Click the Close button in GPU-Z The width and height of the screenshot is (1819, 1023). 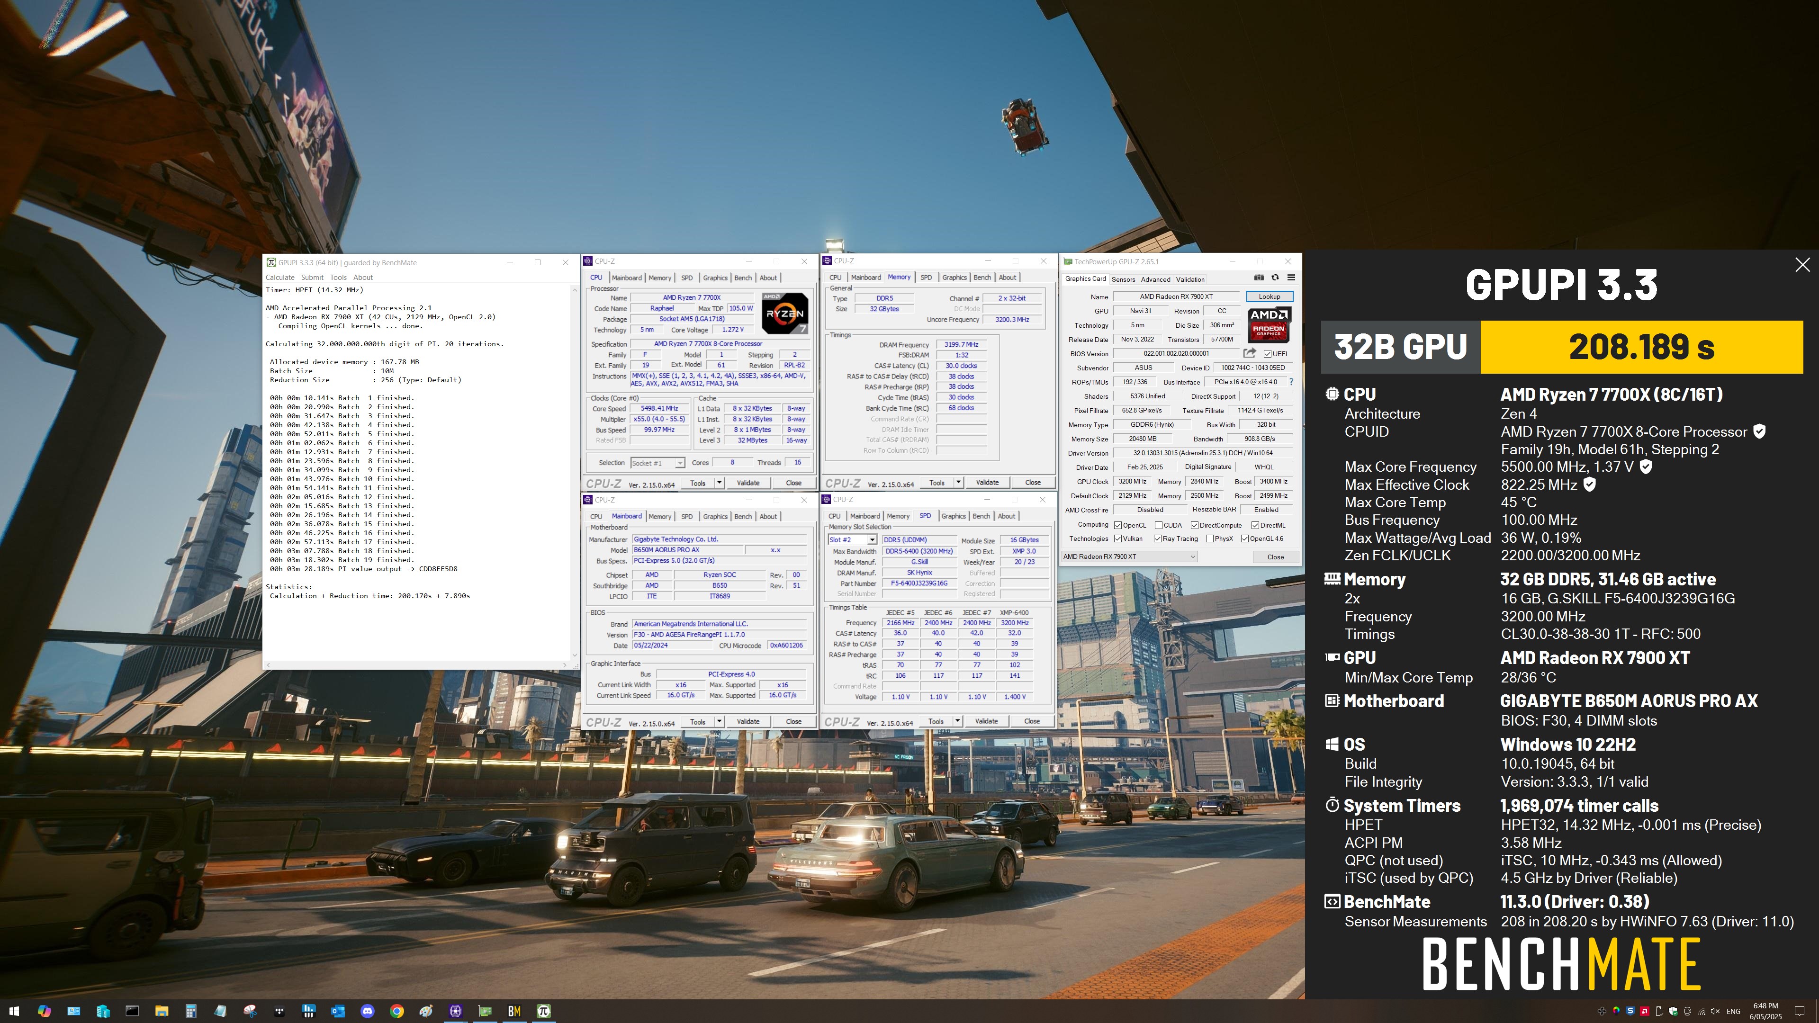[x=1275, y=557]
